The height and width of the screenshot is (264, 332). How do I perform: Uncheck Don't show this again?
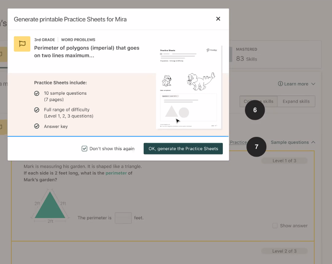(x=84, y=148)
